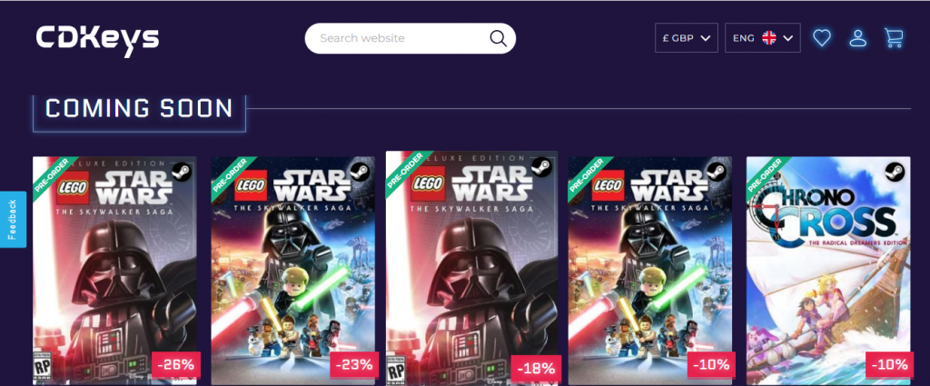Click the search magnifying glass icon
Viewport: 930px width, 386px height.
498,38
